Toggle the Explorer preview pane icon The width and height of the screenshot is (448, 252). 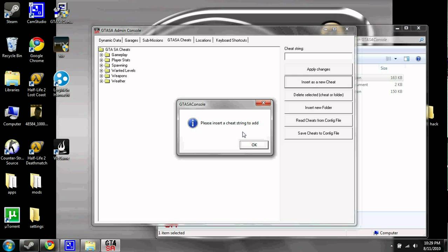(407, 59)
